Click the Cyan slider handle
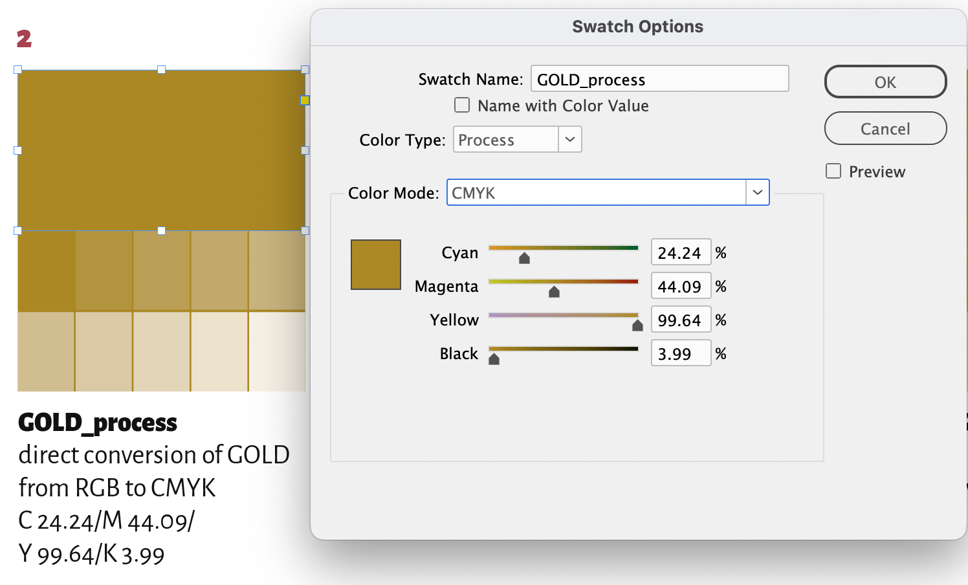Screen dimensions: 968x585 point(525,258)
